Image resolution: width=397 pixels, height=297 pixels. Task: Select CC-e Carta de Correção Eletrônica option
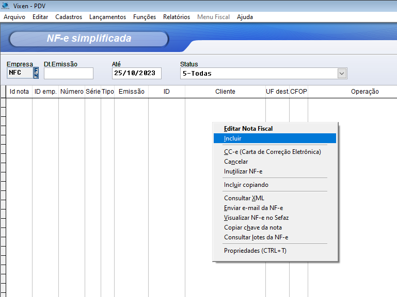[272, 152]
